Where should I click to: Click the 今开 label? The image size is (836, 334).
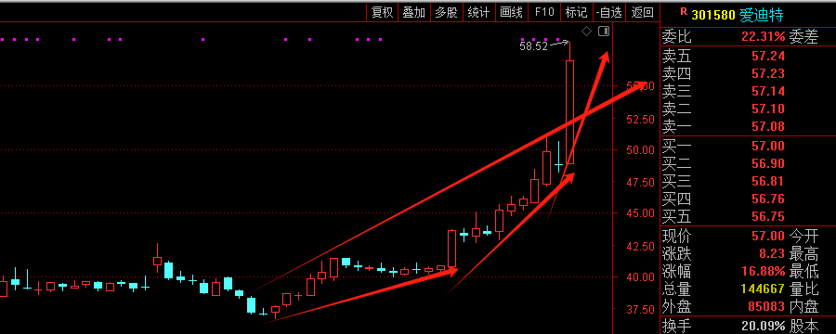point(803,236)
